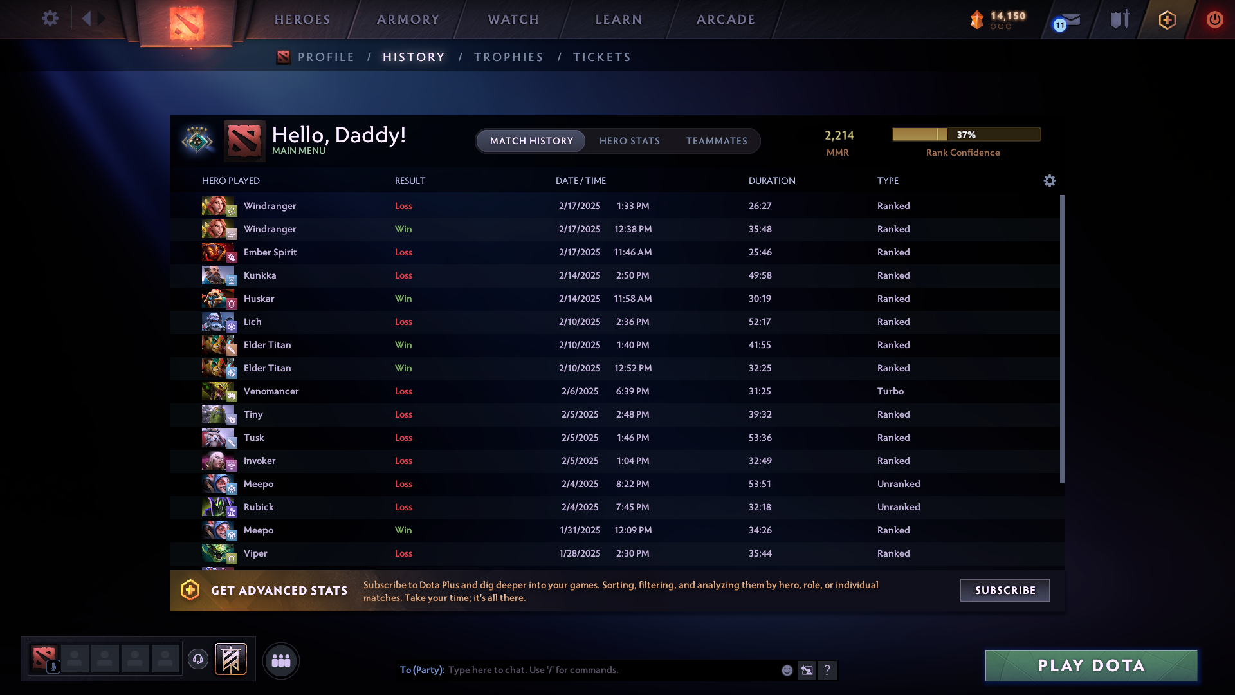This screenshot has height=695, width=1235.
Task: Click the Subscribe button
Action: tap(1005, 590)
